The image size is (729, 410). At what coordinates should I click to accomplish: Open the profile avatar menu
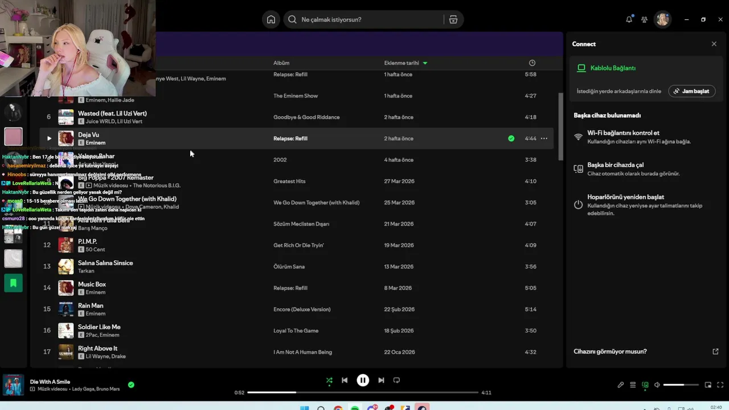point(662,19)
